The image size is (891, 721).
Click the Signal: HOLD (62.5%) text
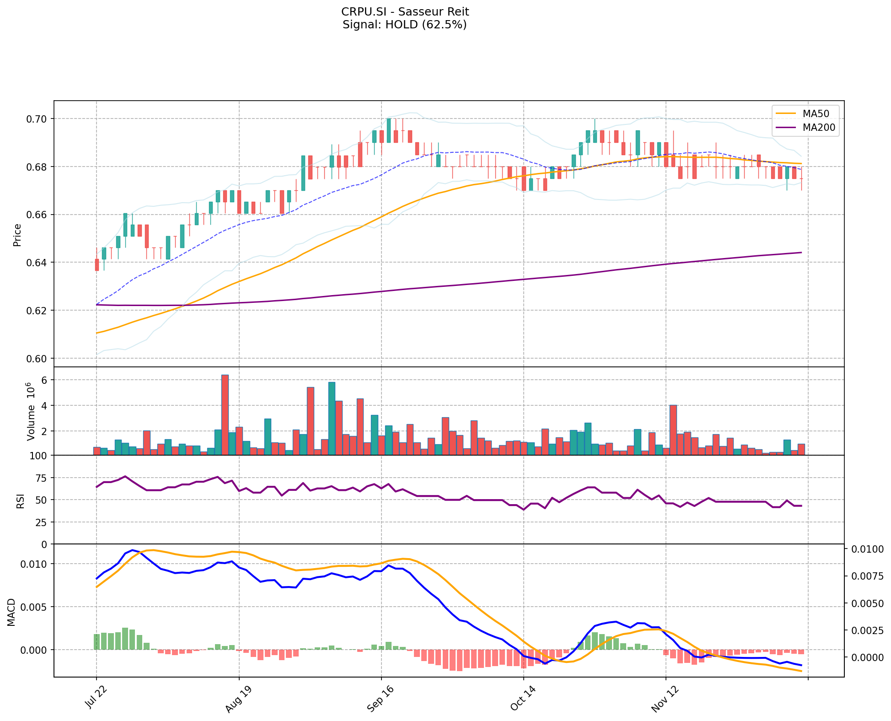tap(405, 25)
